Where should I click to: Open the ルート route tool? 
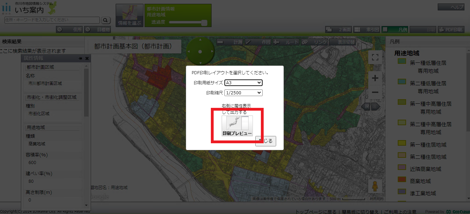[285, 42]
